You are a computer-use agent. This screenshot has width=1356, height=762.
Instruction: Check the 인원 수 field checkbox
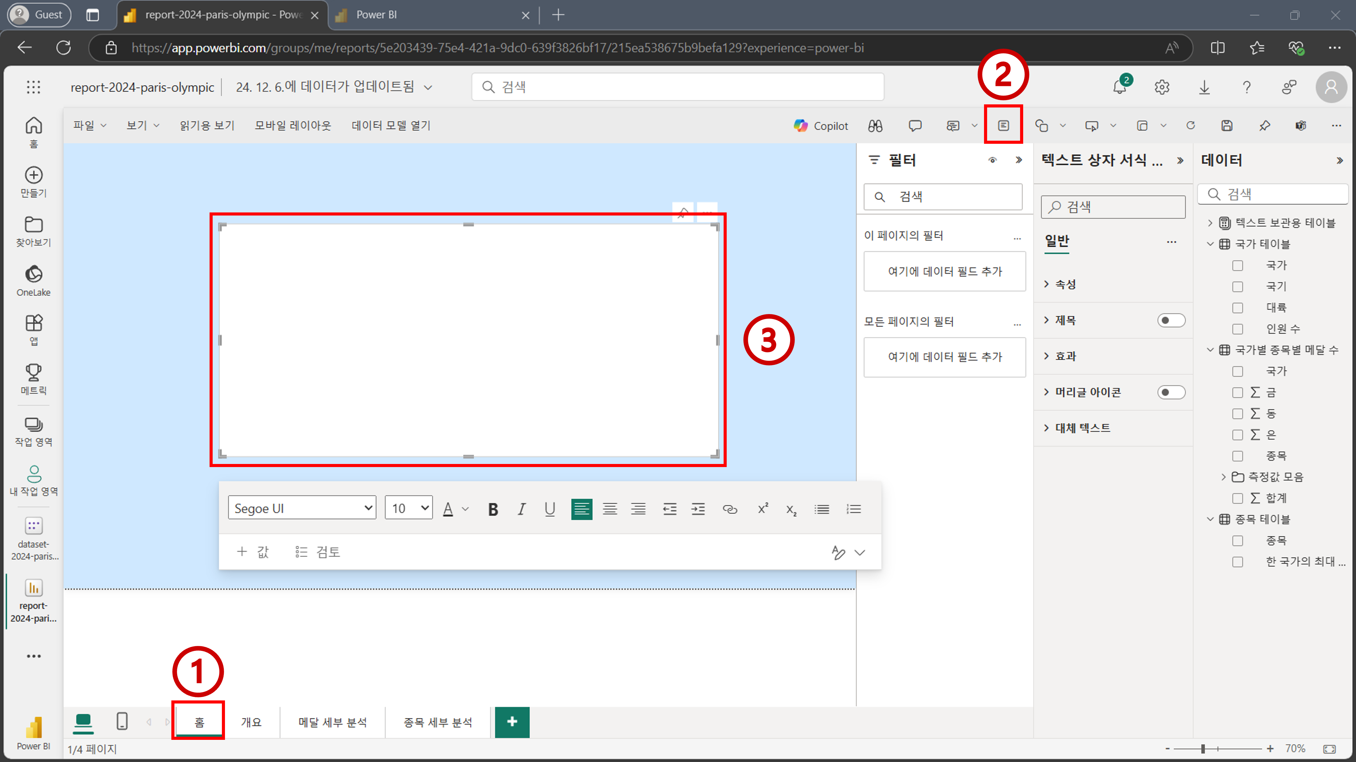tap(1238, 329)
